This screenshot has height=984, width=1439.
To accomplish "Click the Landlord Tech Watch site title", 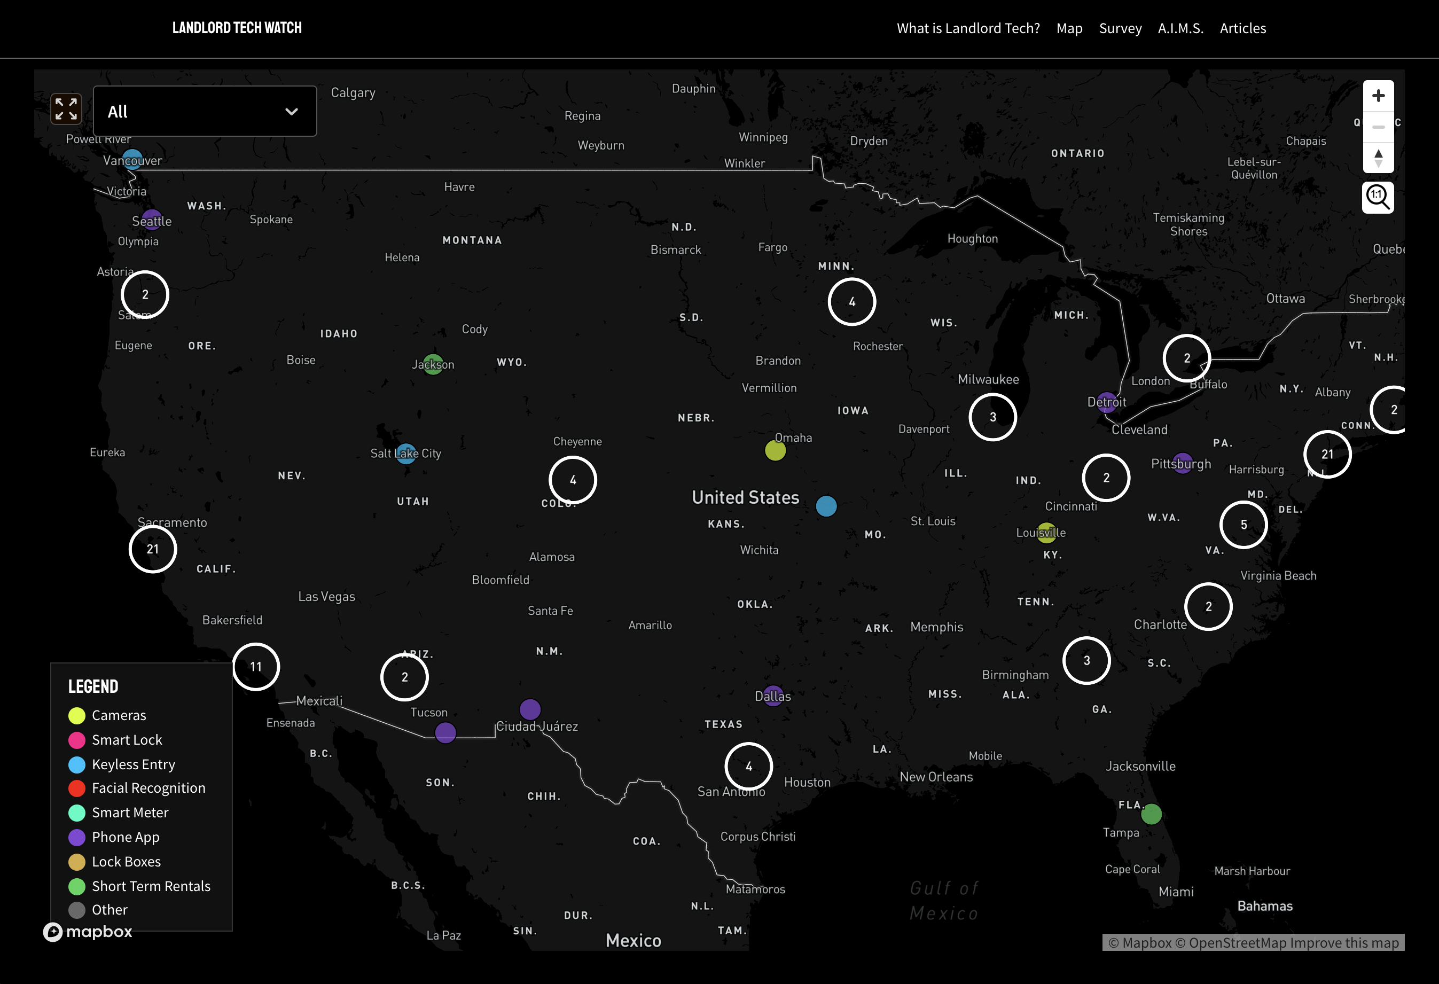I will 237,28.
